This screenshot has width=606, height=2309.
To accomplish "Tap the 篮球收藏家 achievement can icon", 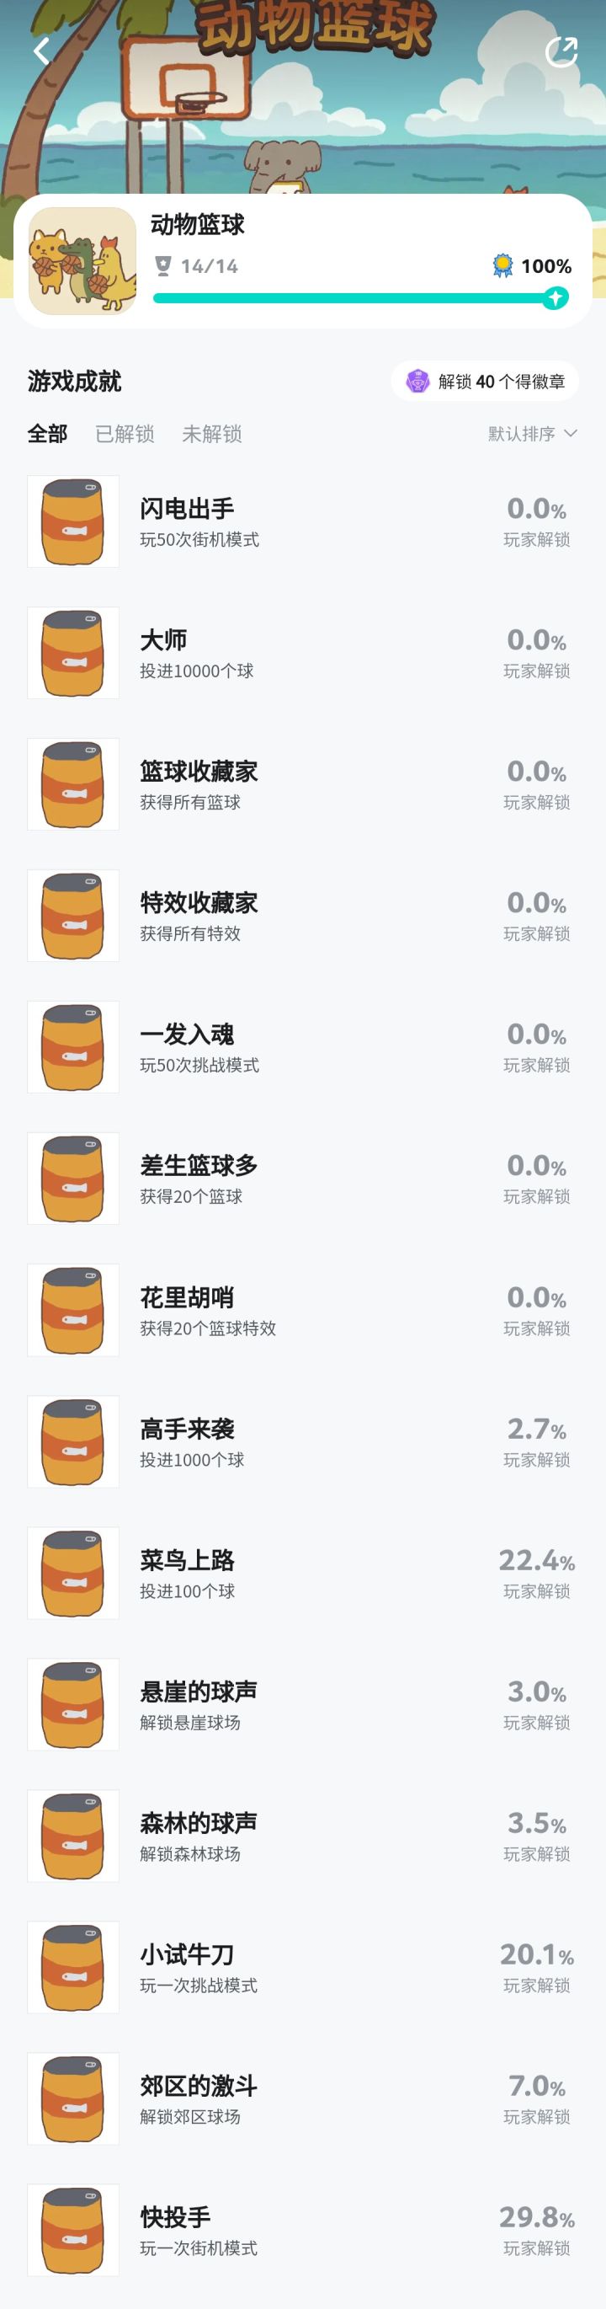I will (73, 784).
